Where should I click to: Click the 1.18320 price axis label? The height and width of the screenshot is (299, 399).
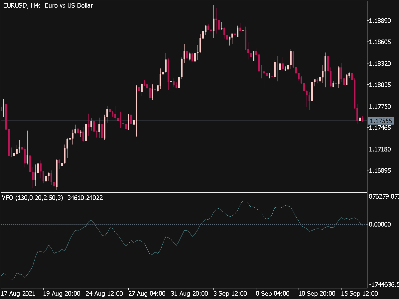381,63
